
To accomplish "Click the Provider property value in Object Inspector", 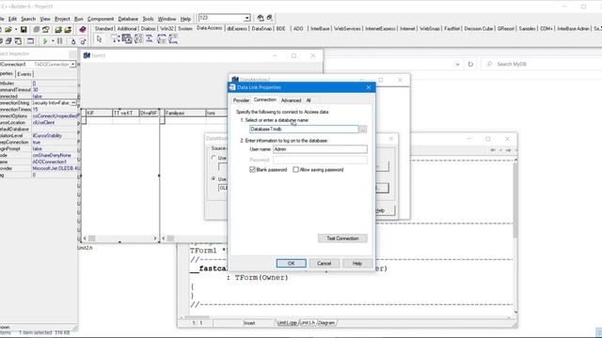I will coord(55,168).
